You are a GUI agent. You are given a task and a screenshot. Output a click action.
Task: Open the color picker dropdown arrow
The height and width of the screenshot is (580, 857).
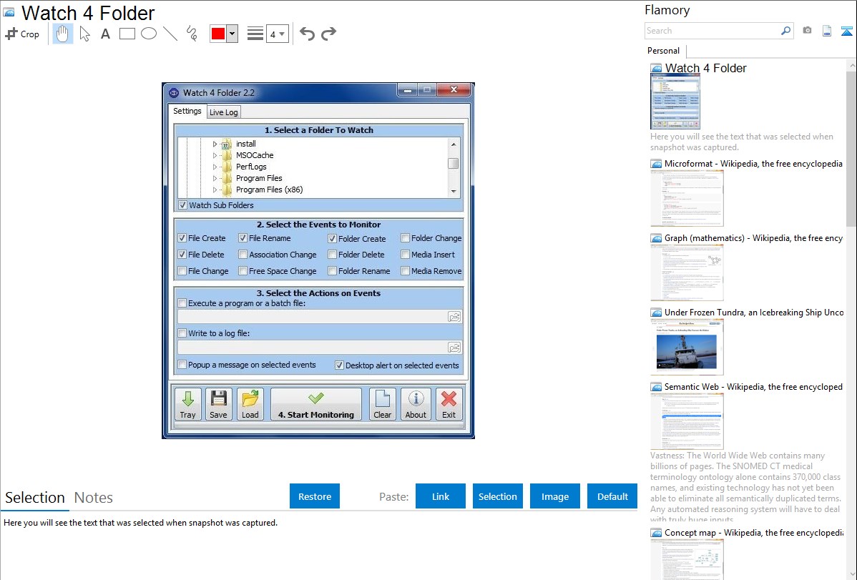tap(232, 34)
